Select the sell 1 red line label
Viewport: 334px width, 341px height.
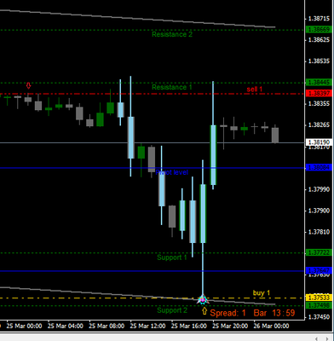[255, 90]
